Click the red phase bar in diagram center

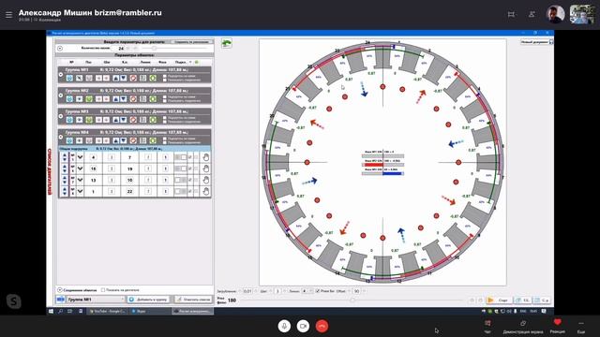(x=373, y=165)
